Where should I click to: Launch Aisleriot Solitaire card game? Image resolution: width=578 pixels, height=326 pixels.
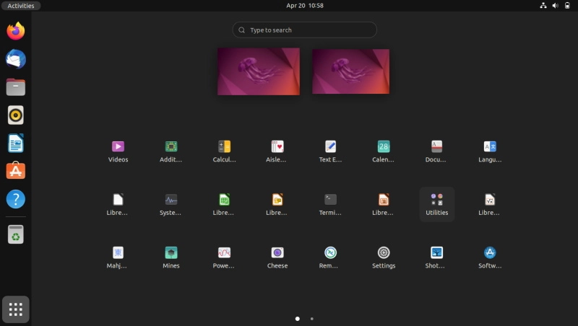pyautogui.click(x=277, y=151)
